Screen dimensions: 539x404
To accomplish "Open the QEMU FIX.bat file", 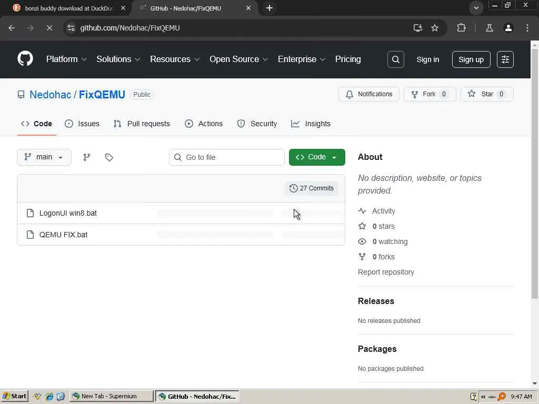I will 64,235.
